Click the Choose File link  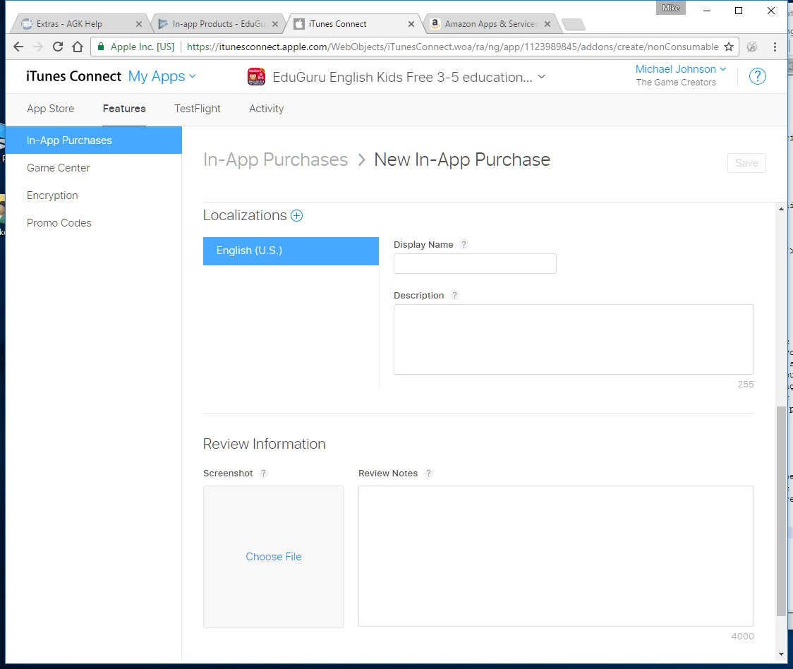pyautogui.click(x=274, y=557)
